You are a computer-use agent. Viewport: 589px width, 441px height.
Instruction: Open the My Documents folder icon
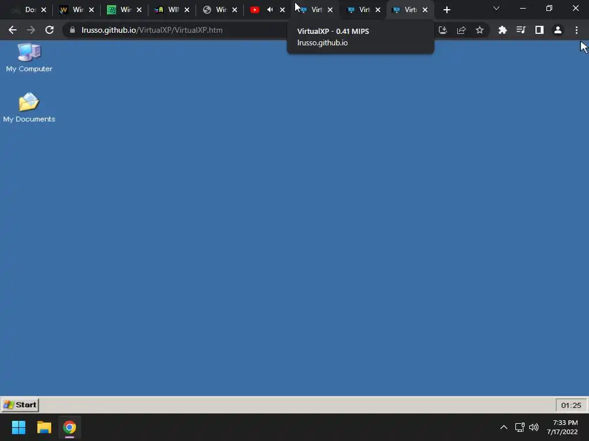pyautogui.click(x=29, y=107)
